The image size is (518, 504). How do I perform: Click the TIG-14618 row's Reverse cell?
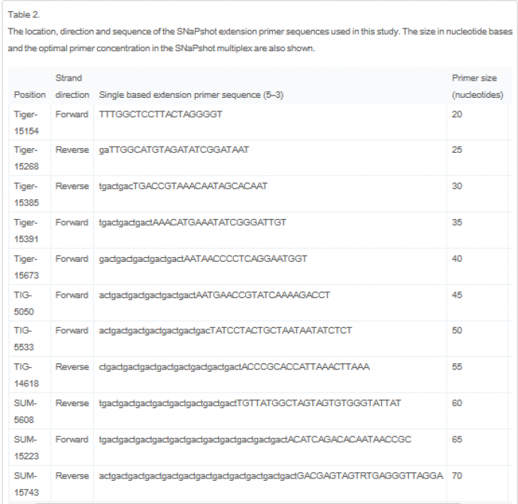(72, 366)
